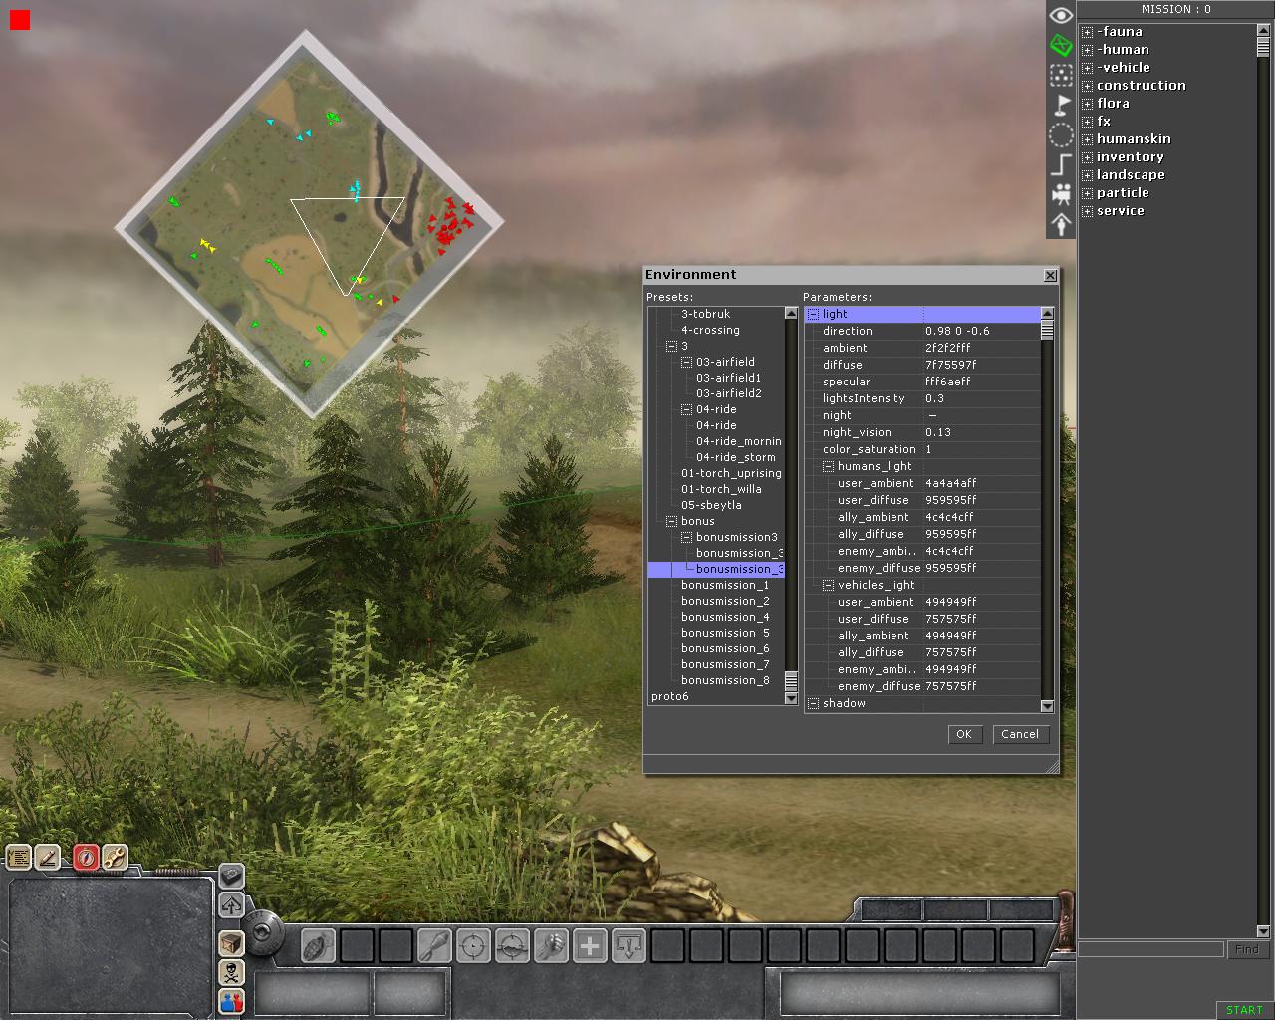Expand the -human tree node

pyautogui.click(x=1087, y=50)
